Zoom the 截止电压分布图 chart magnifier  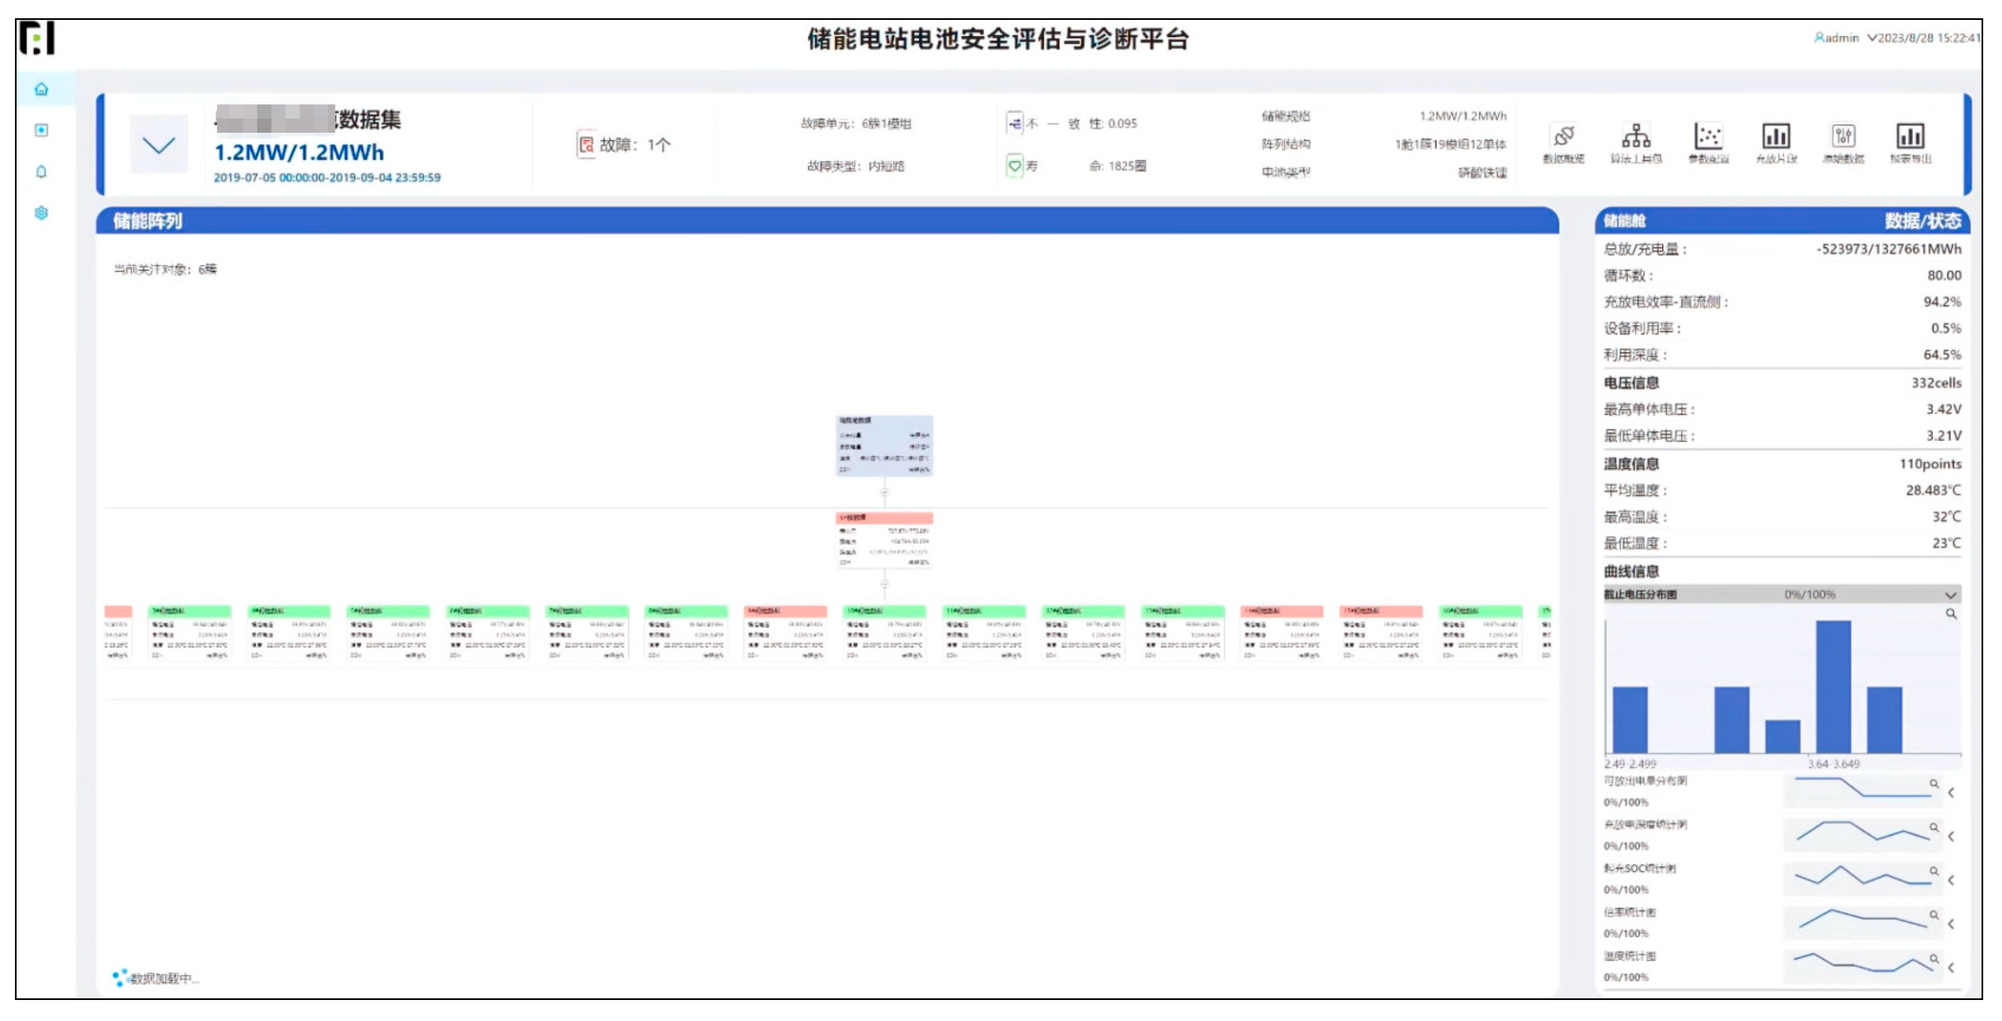(x=1951, y=614)
